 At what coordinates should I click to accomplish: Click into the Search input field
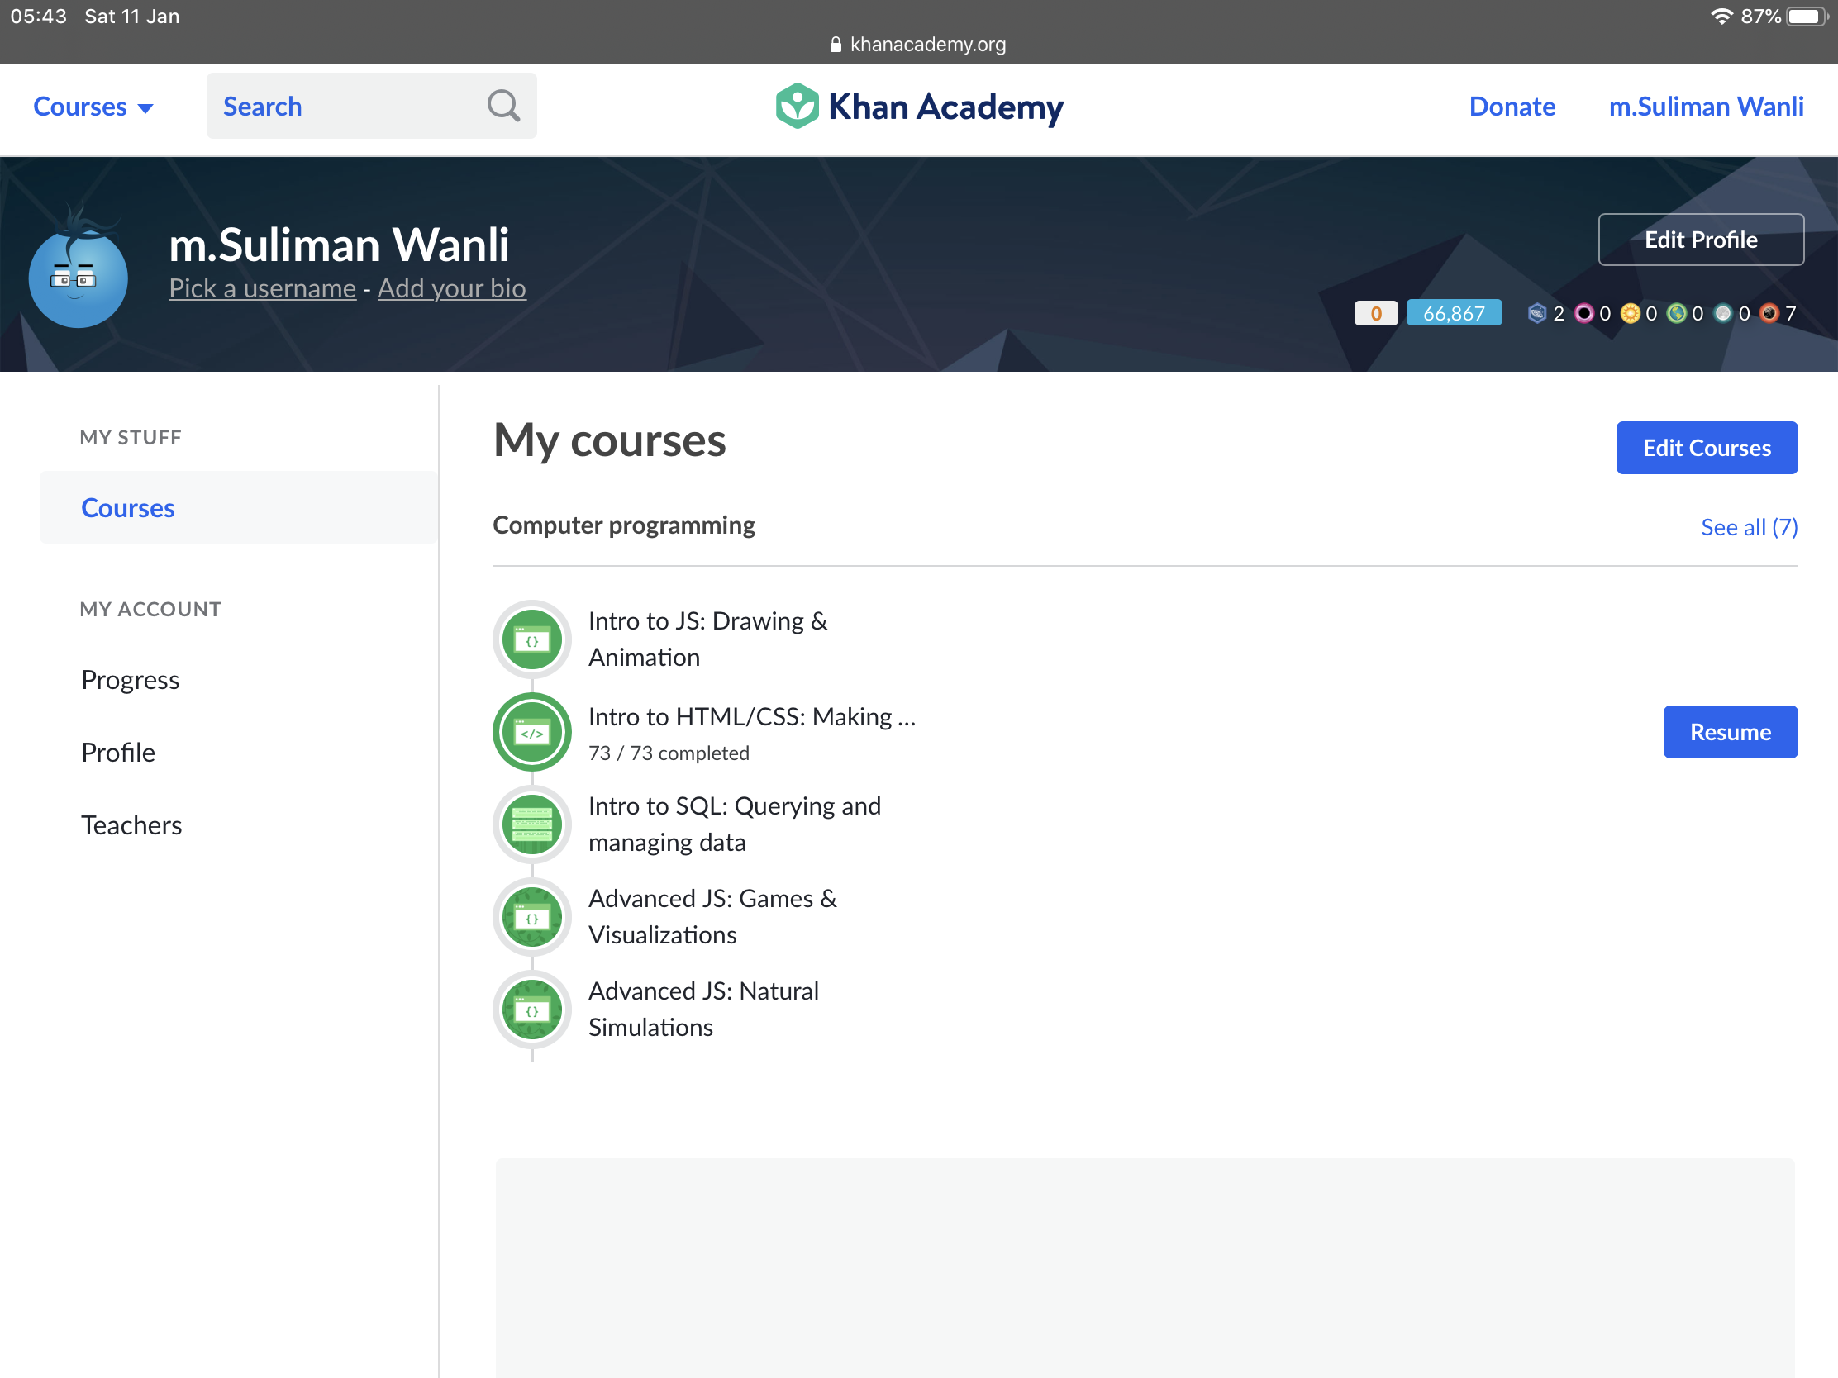click(371, 106)
